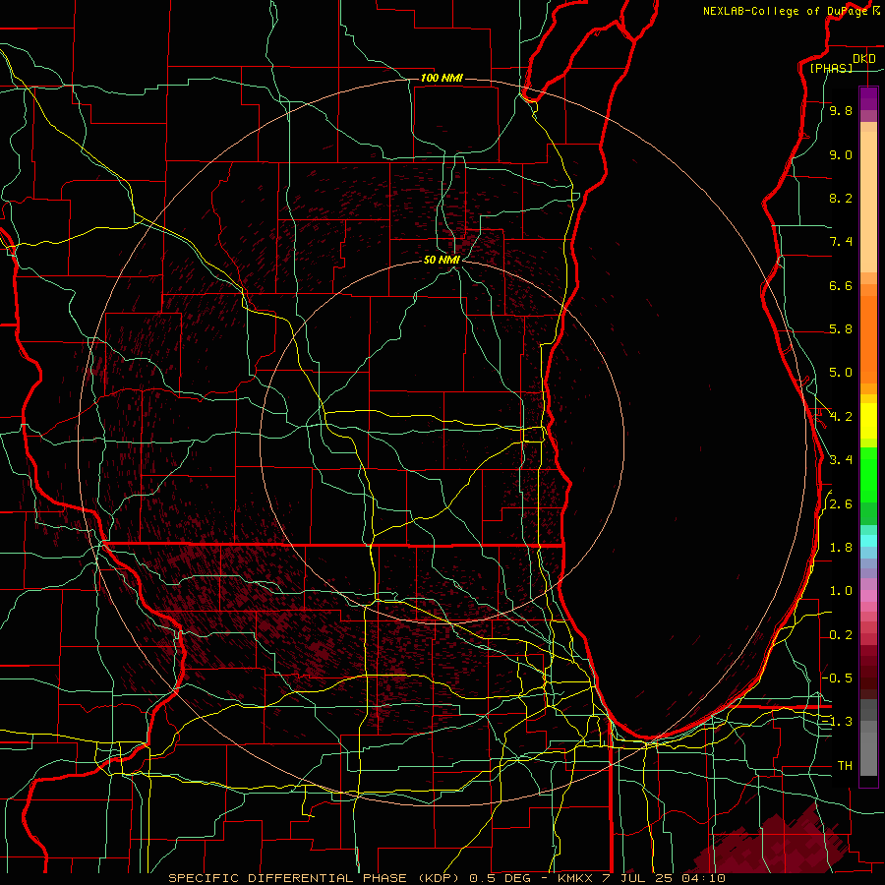Click the 7.4 scale value

tap(841, 242)
